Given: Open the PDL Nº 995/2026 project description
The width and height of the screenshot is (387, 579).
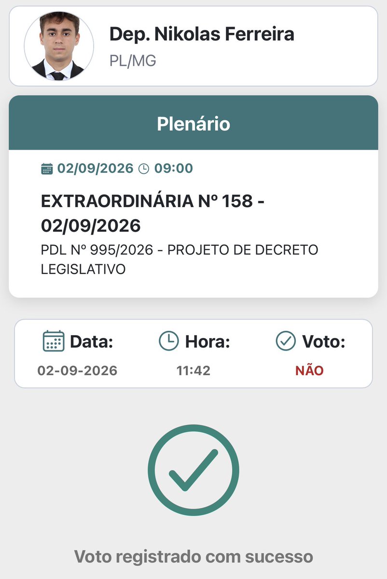Looking at the screenshot, I should pyautogui.click(x=180, y=260).
